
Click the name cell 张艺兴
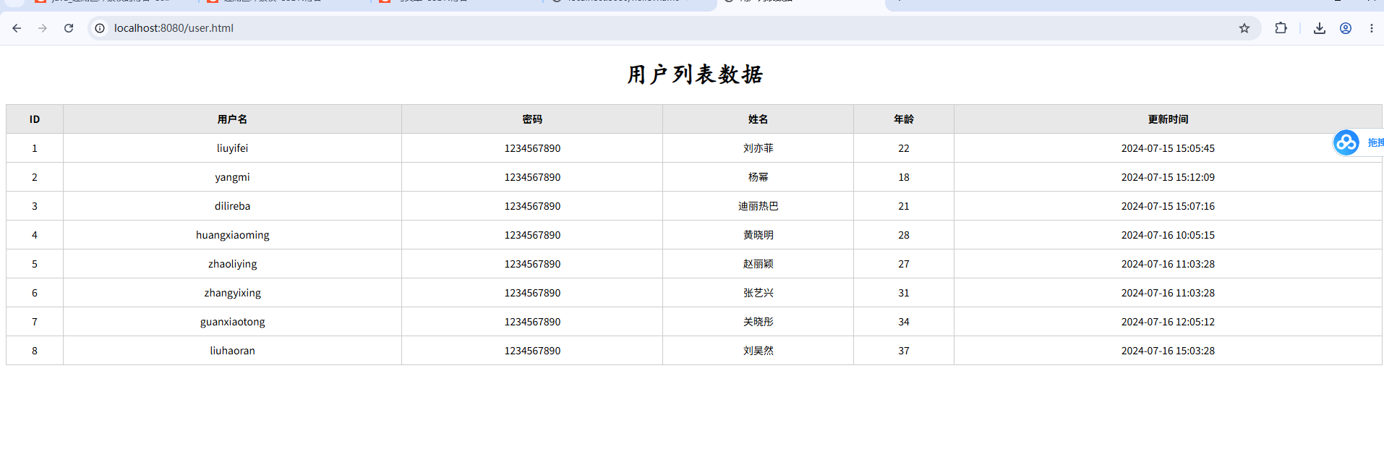[758, 293]
